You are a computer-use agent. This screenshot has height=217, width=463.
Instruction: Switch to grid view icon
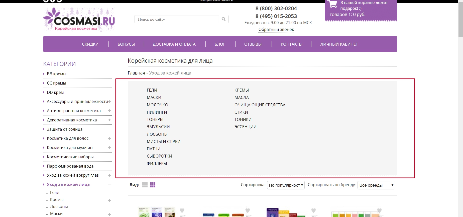153,185
